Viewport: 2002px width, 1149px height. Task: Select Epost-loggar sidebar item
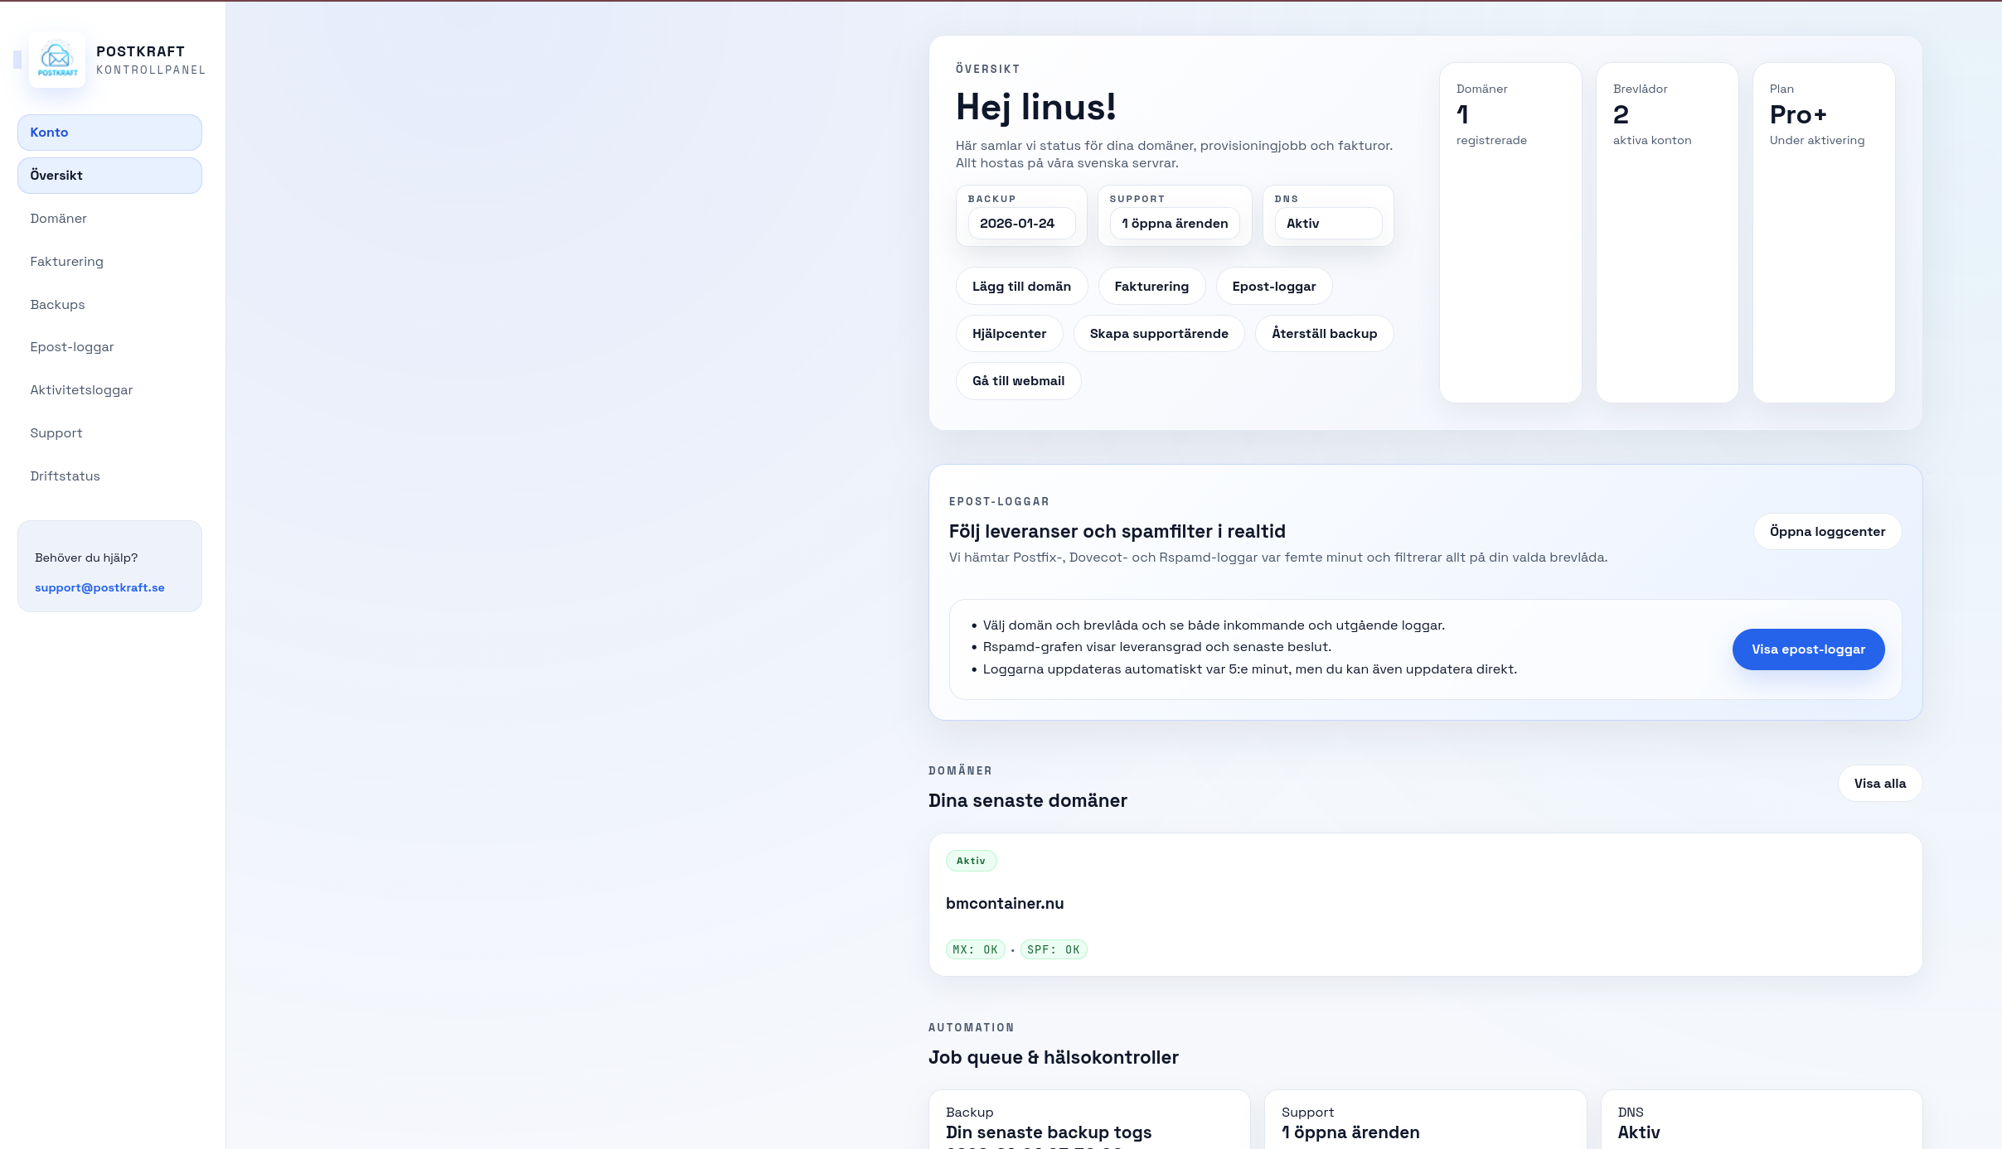(71, 347)
